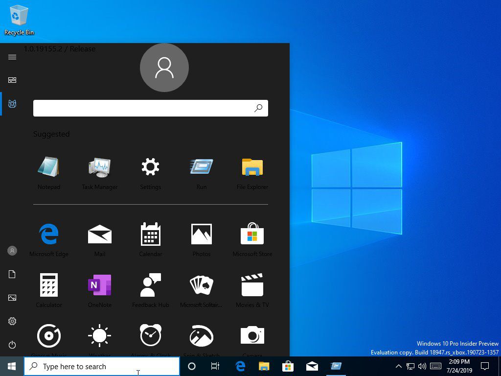Image resolution: width=501 pixels, height=376 pixels.
Task: Launch Microsoft Solitaire Collection
Action: 201,291
